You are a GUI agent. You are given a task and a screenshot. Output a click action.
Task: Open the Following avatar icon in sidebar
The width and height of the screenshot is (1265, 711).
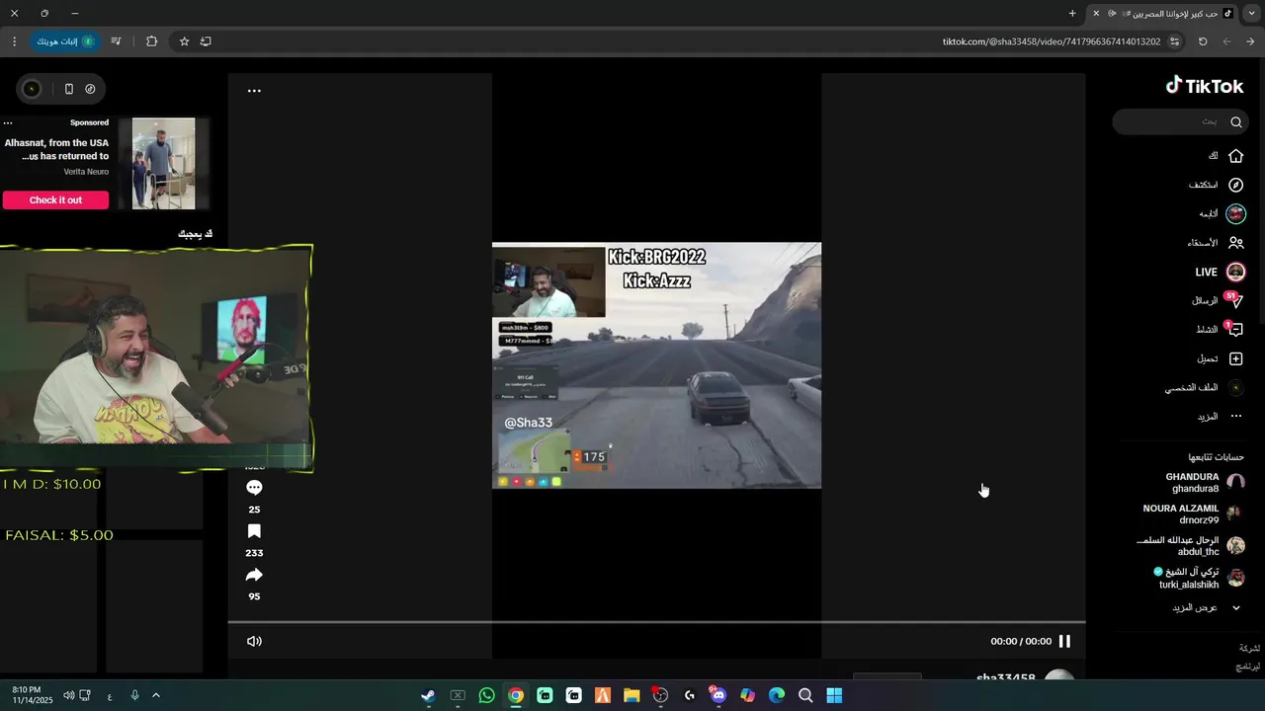[x=1235, y=214]
